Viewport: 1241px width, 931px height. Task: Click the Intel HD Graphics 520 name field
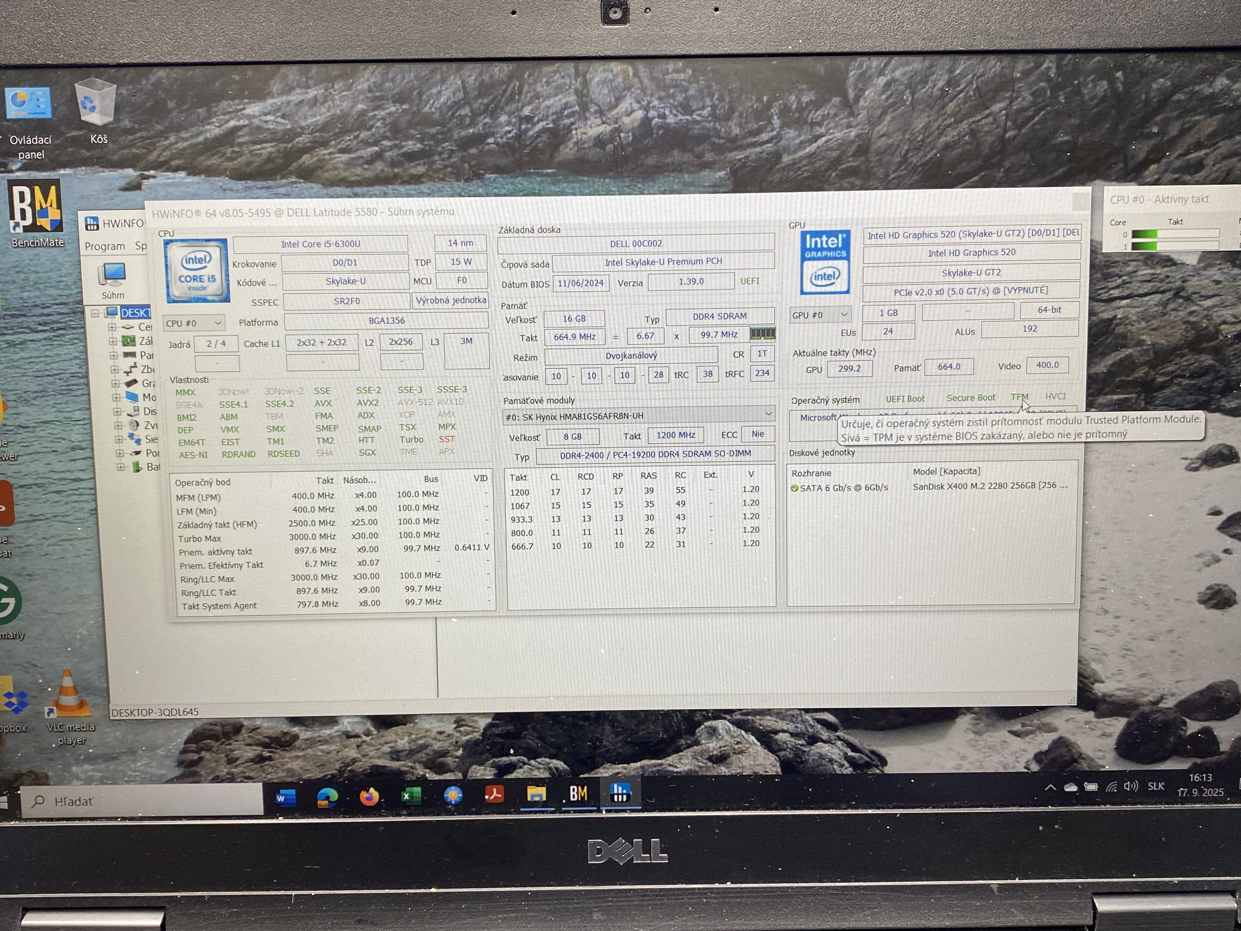(971, 252)
